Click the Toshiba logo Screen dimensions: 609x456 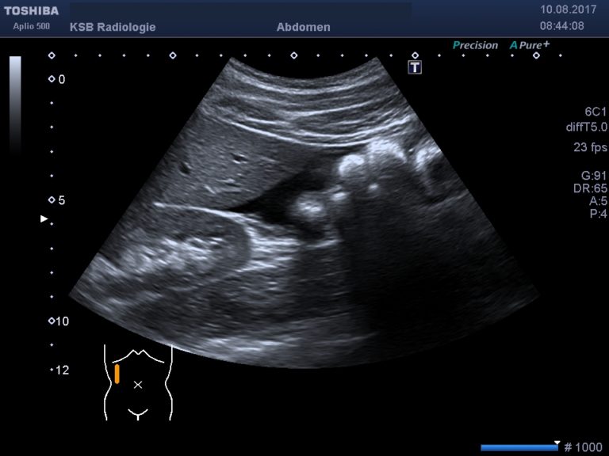(31, 11)
